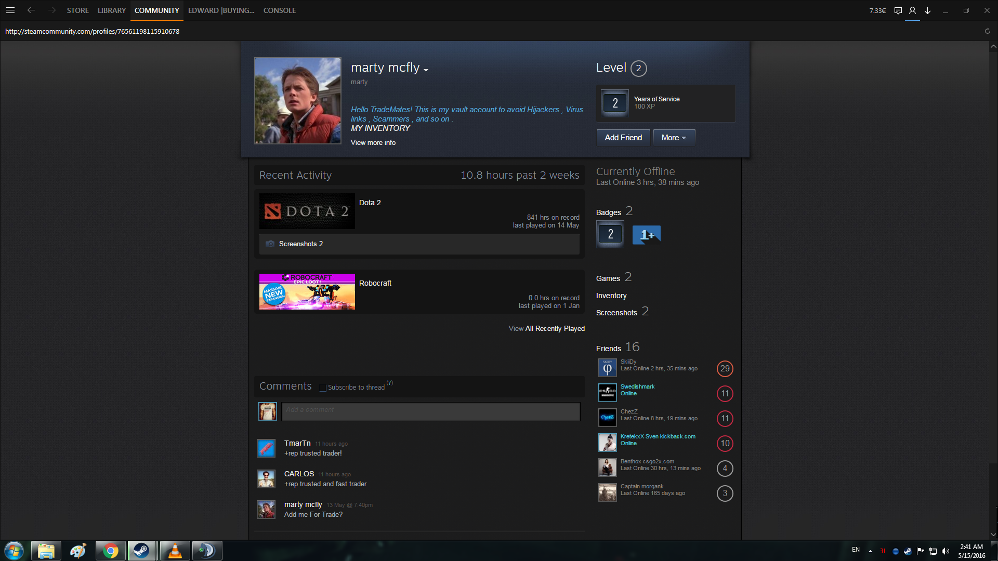This screenshot has width=998, height=561.
Task: Switch to the LIBRARY tab
Action: click(x=111, y=10)
